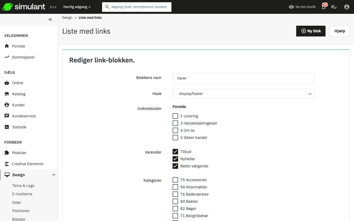Click the Blokkens navn text field

(x=243, y=78)
